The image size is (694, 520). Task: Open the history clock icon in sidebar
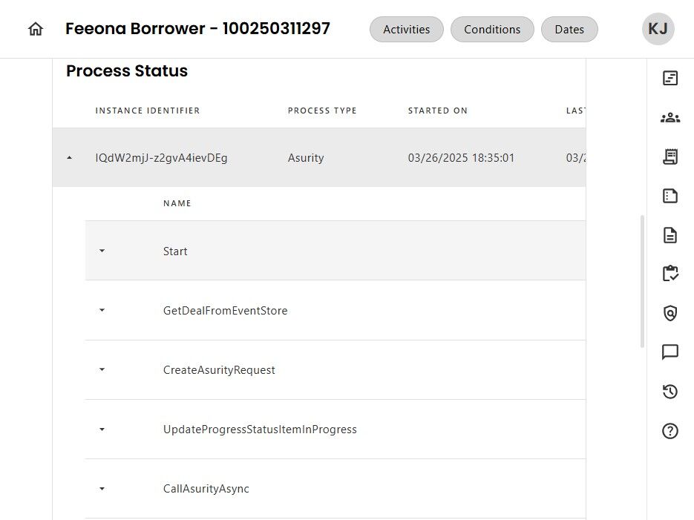(x=670, y=392)
